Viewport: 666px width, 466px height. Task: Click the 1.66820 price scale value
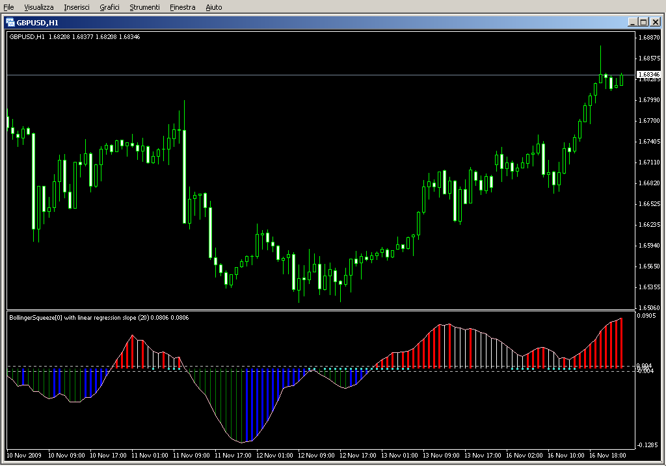coord(649,183)
